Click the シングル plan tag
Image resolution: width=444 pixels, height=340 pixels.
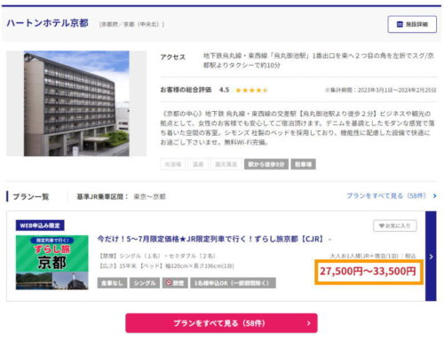click(x=145, y=283)
